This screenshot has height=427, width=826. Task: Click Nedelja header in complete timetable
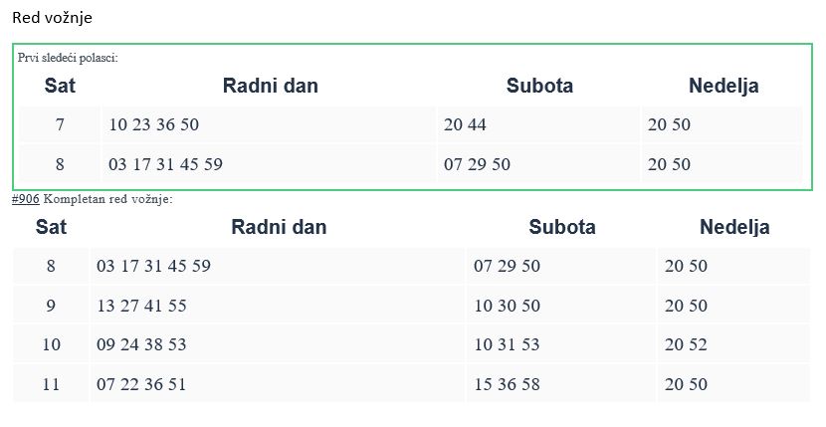tap(734, 227)
